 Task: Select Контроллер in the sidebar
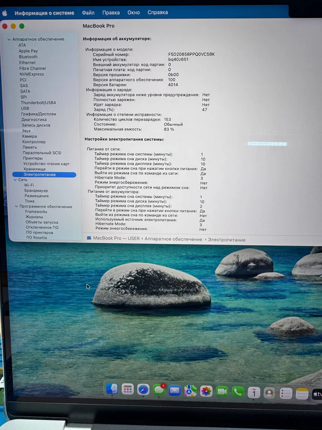(34, 141)
